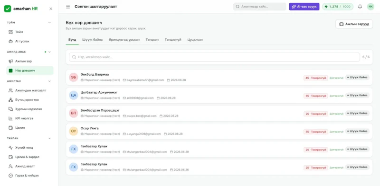Open Дэлгэрэнгүй link for Бямбасүрэн Пүрэвцэцэг

[336, 114]
